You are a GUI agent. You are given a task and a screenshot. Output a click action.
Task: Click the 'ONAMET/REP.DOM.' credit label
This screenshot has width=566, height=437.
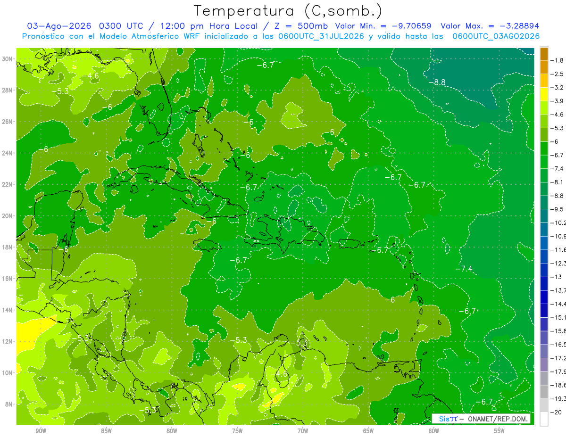tap(498, 419)
